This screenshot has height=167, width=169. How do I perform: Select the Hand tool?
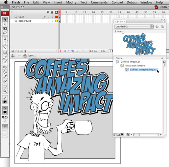click(x=5, y=86)
